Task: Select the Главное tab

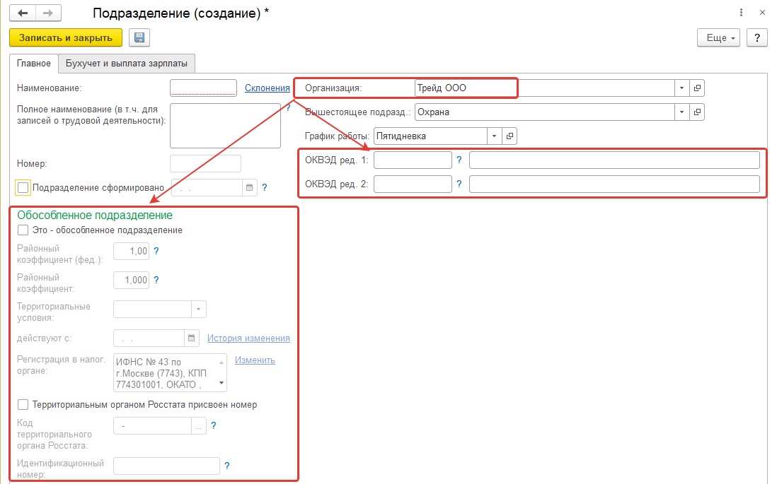Action: [x=34, y=64]
